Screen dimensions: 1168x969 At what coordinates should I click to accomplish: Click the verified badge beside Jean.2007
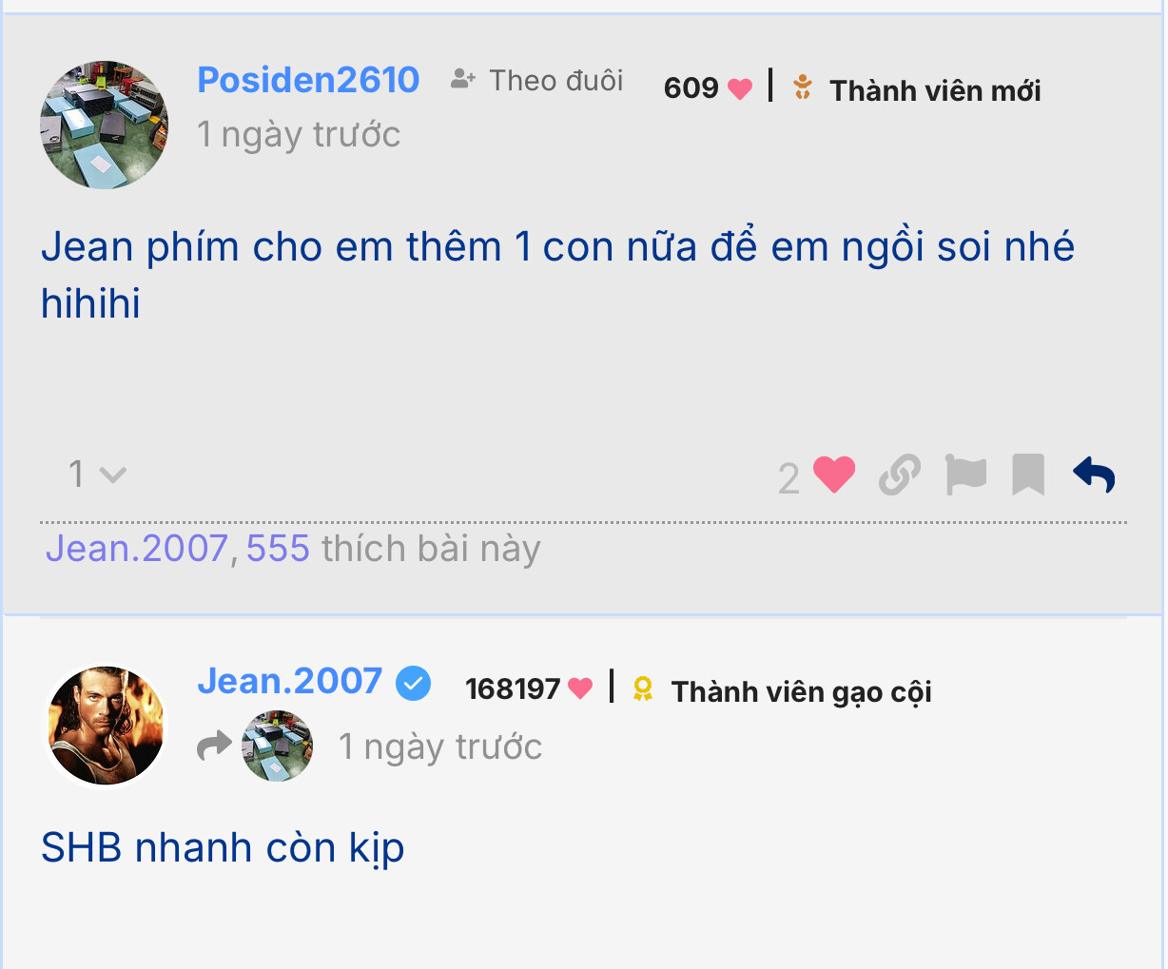(413, 683)
